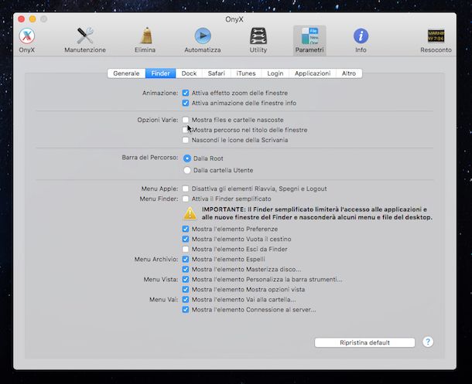Uncheck Mostra l'elemento Vai alla cartella
The width and height of the screenshot is (472, 384).
(186, 300)
